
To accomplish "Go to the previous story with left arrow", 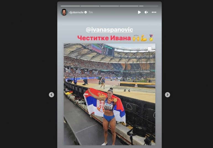I will coord(51,95).
